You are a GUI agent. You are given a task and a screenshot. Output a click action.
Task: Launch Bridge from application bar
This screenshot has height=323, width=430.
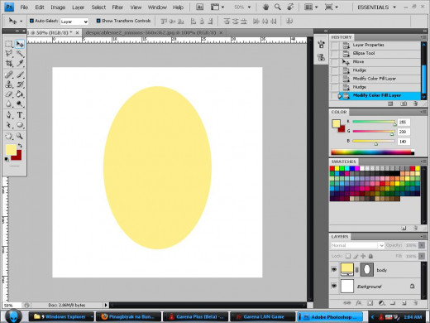point(199,7)
